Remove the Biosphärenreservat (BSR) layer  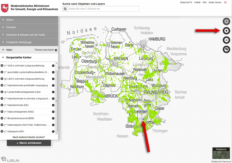2,119
